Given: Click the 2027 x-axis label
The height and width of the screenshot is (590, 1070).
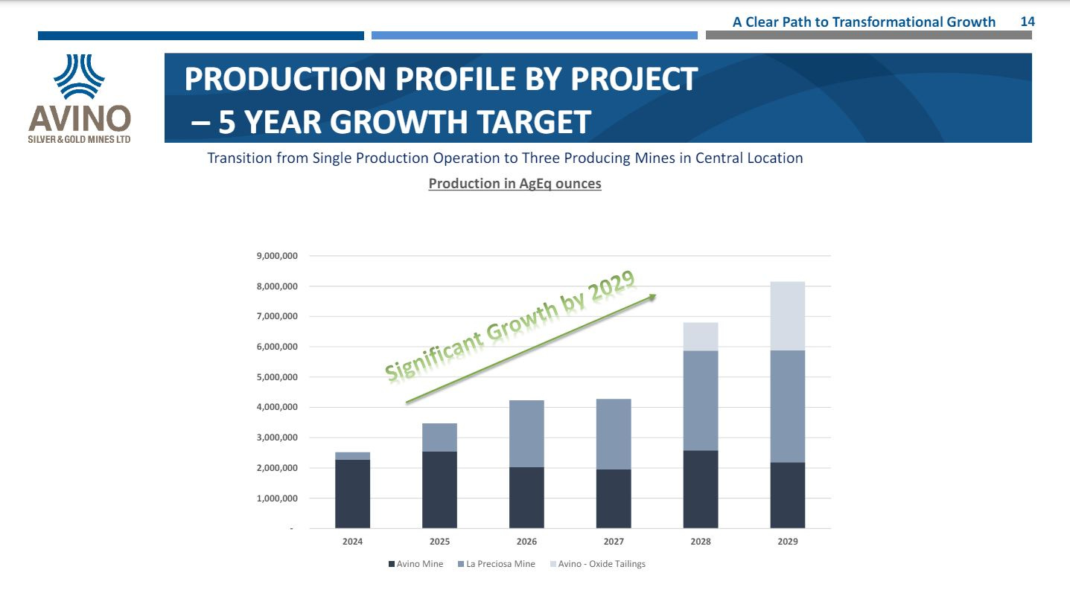Looking at the screenshot, I should 614,542.
